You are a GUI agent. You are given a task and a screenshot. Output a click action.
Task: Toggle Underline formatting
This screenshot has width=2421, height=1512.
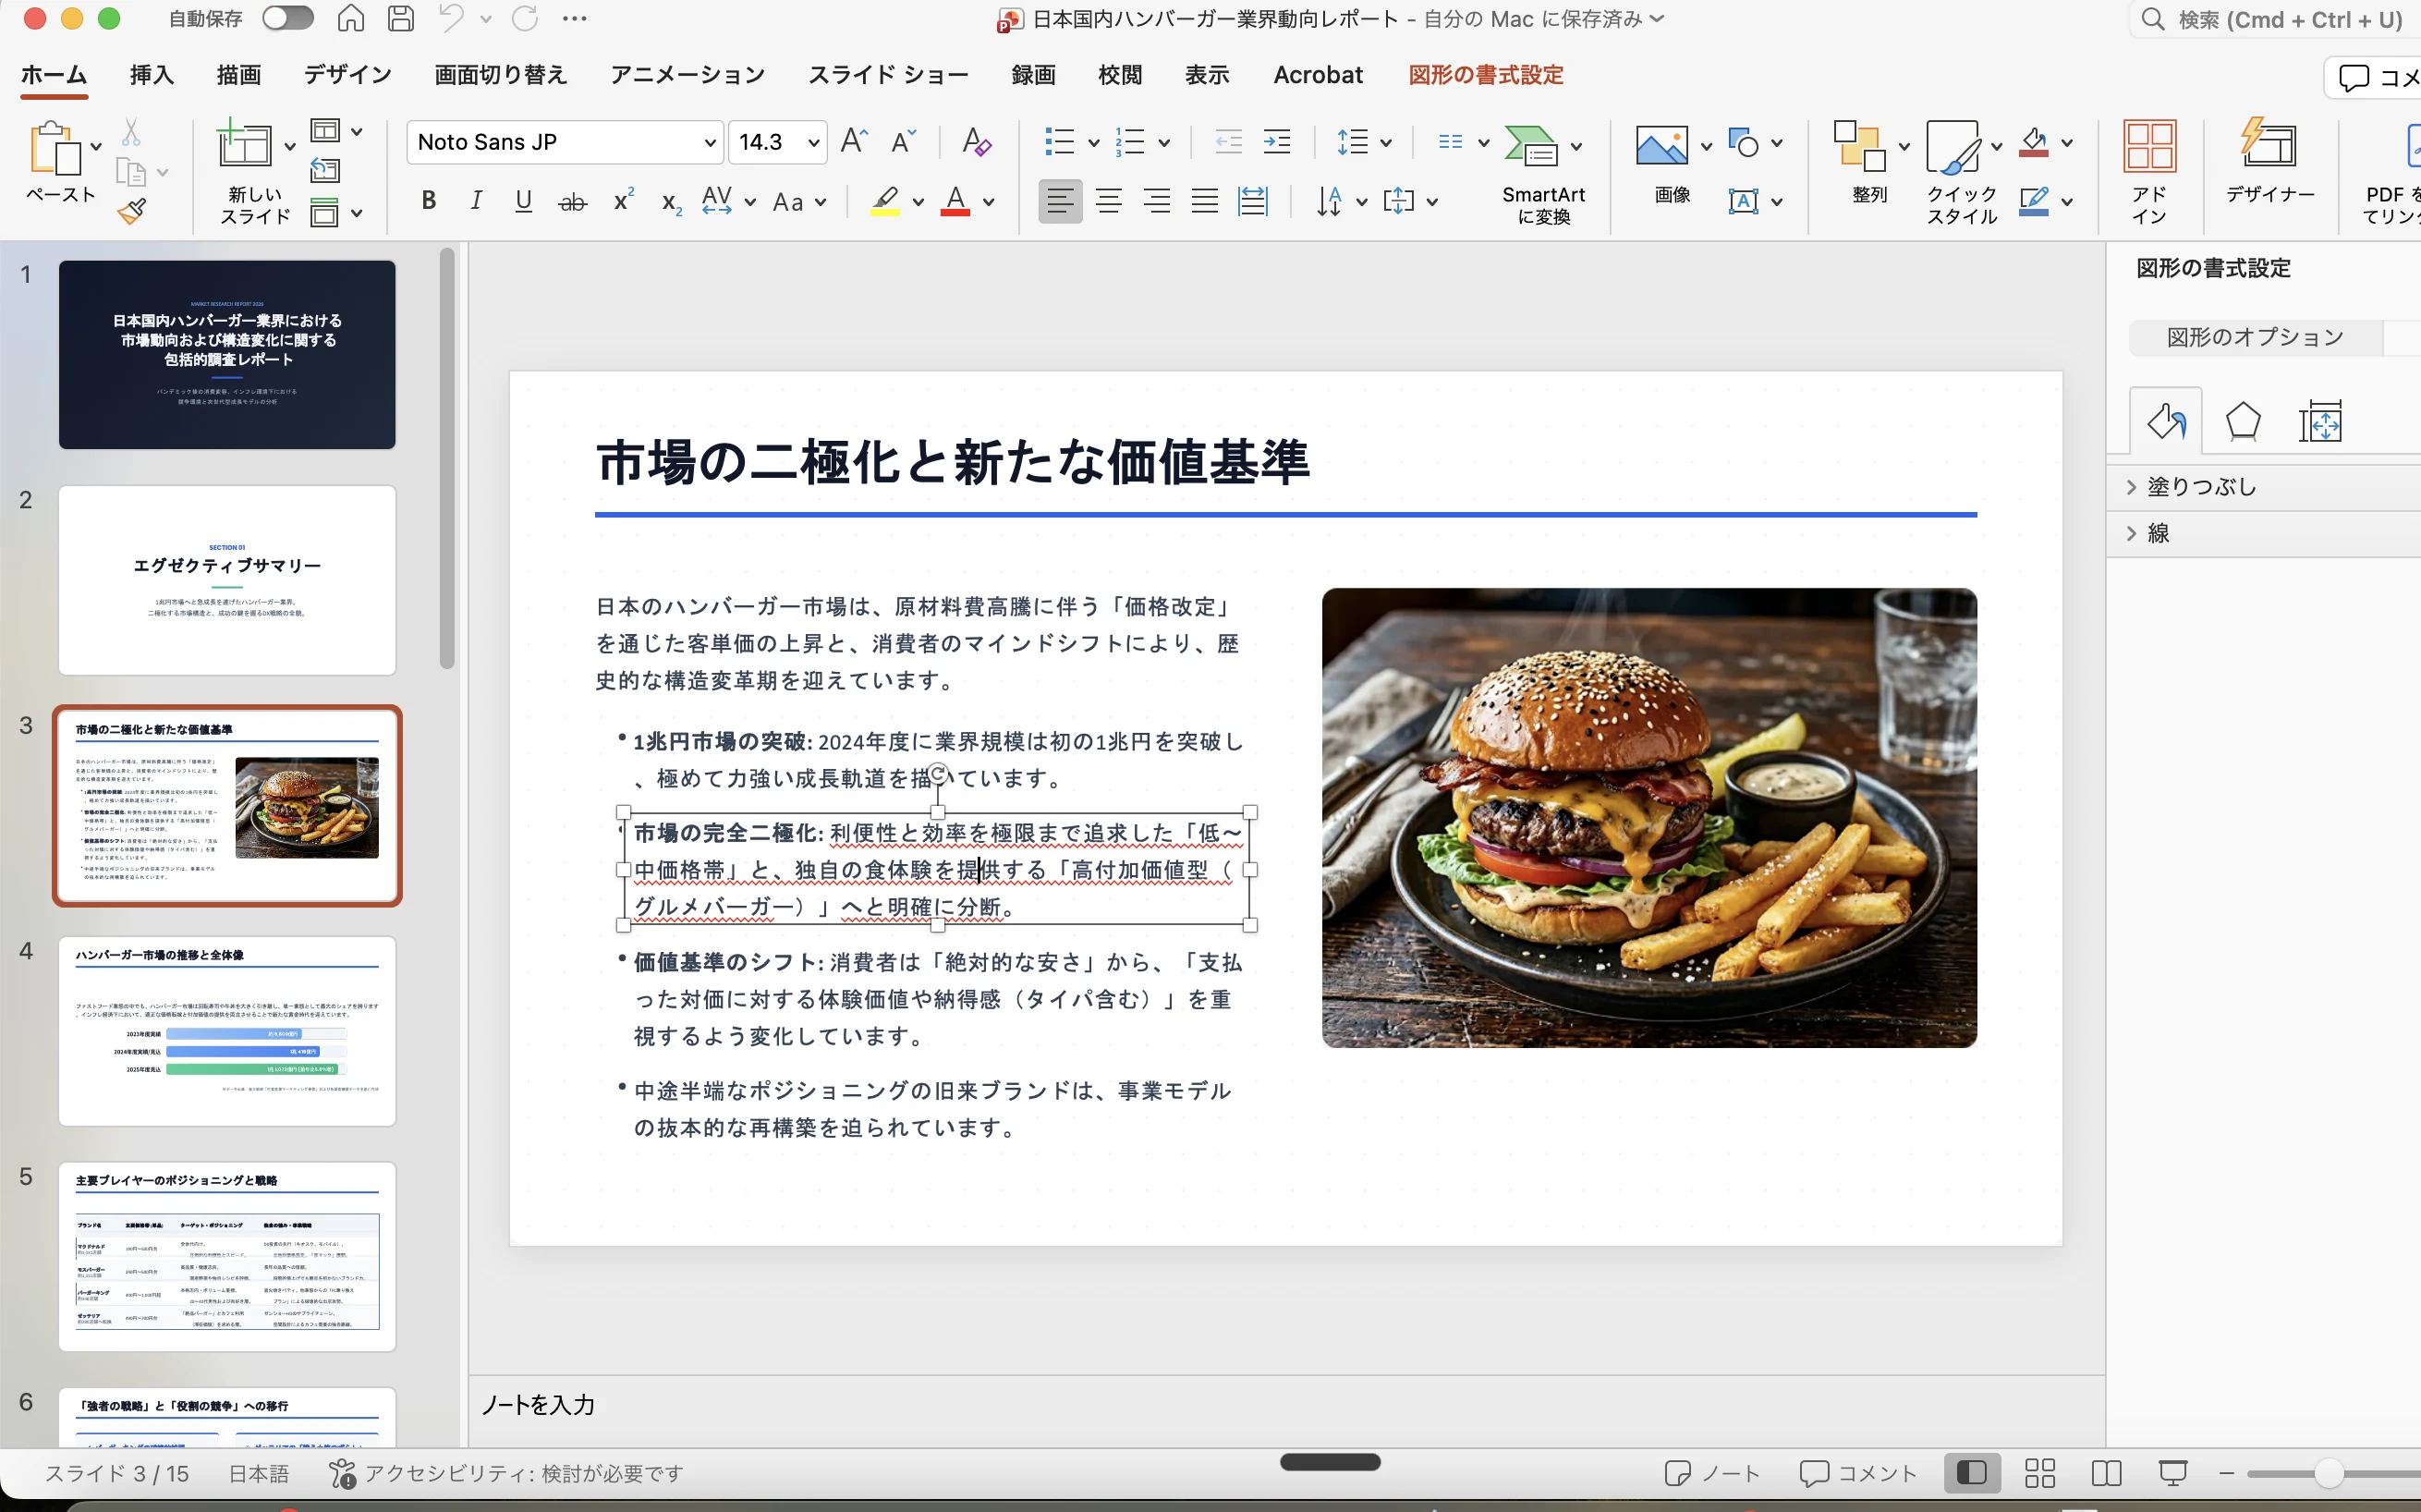(523, 201)
